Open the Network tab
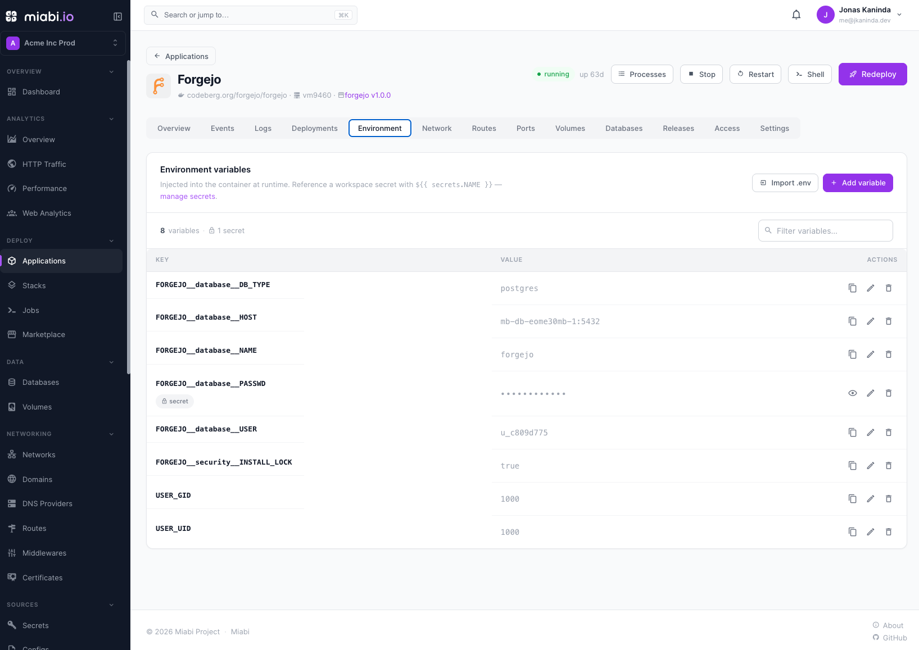 tap(437, 128)
